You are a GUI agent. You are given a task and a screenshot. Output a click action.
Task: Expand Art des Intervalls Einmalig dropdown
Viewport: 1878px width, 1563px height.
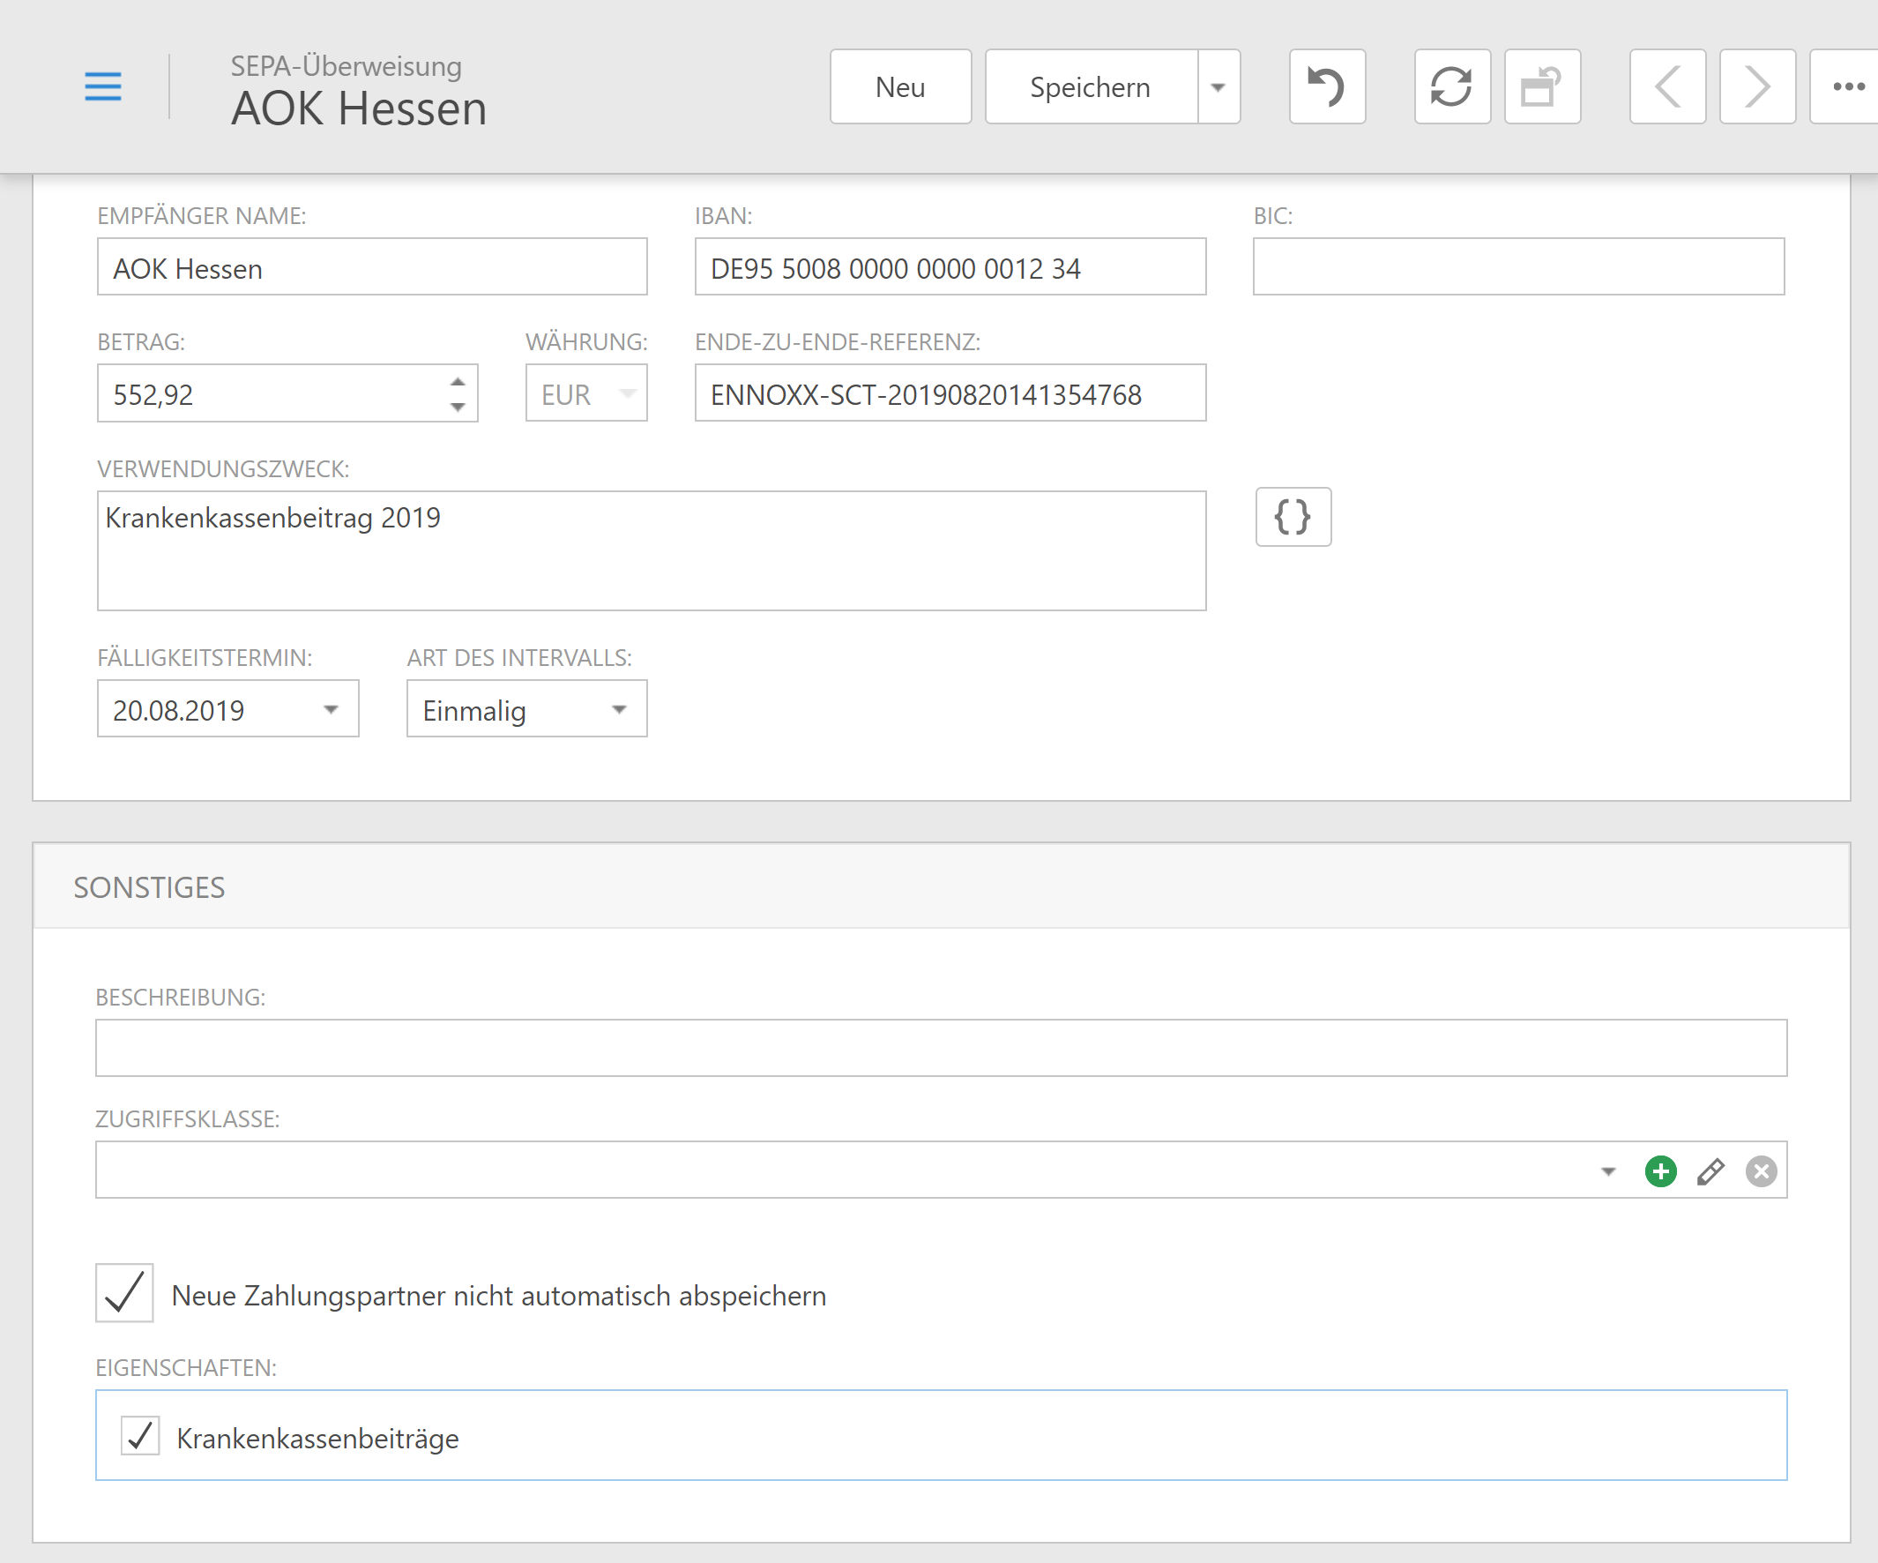coord(619,709)
